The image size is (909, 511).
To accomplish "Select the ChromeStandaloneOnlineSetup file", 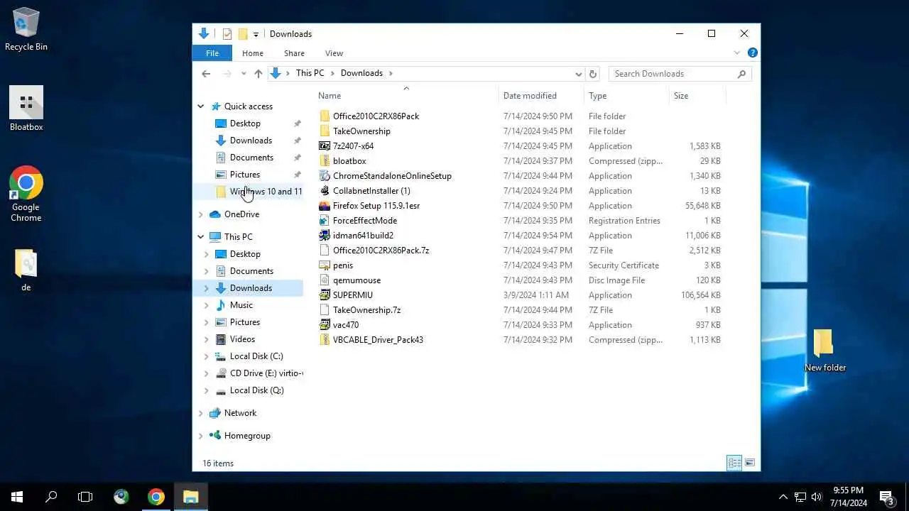I will (392, 176).
